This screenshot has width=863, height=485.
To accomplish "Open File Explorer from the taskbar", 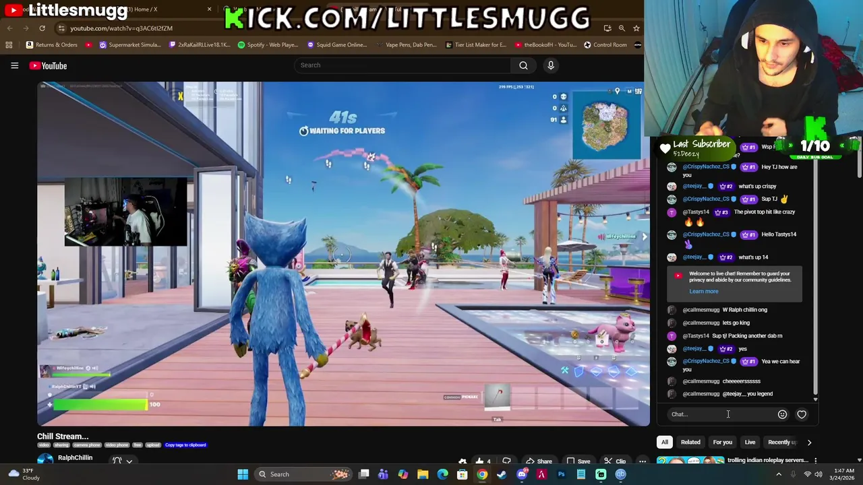I will (423, 474).
